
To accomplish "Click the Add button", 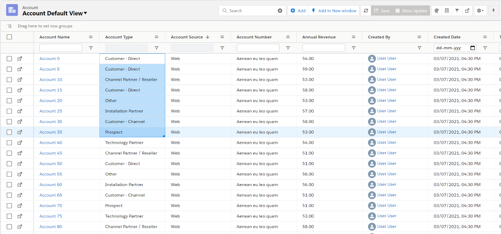I will tap(298, 11).
